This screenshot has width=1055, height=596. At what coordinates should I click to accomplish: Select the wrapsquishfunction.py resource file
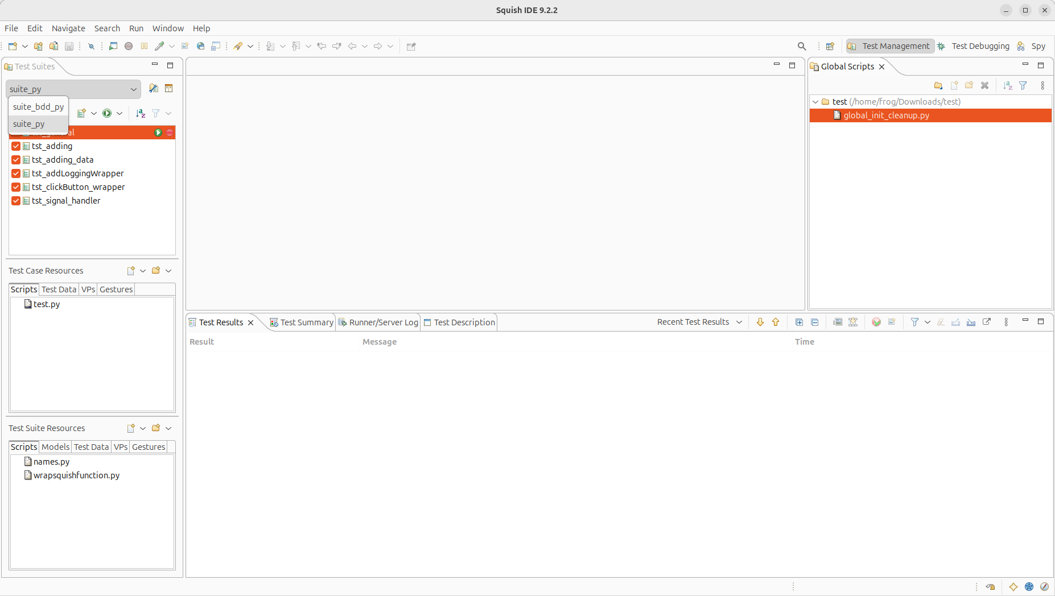(x=72, y=475)
